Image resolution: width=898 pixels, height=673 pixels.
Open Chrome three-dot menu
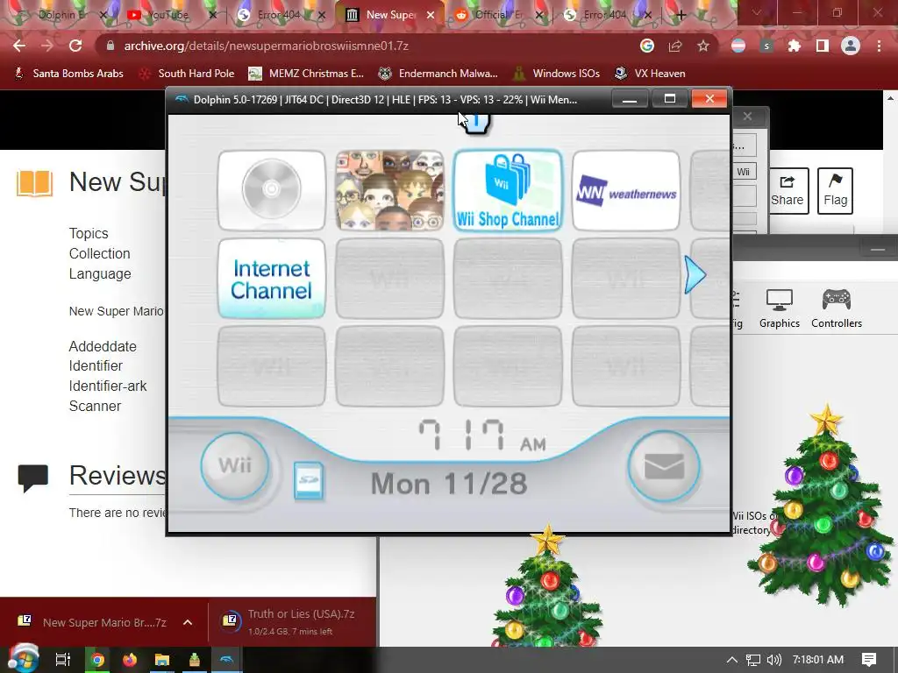[x=879, y=46]
